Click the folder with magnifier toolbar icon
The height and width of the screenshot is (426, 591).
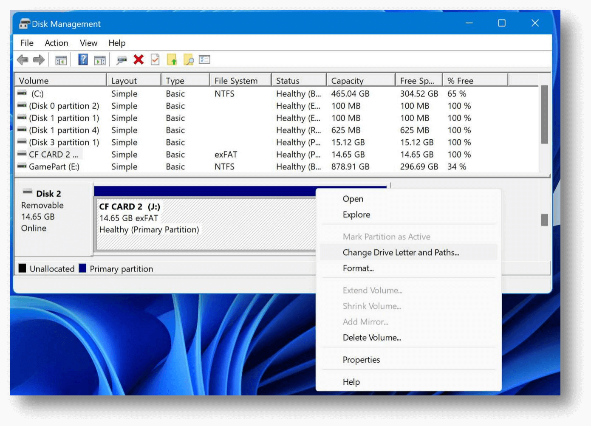click(x=189, y=59)
